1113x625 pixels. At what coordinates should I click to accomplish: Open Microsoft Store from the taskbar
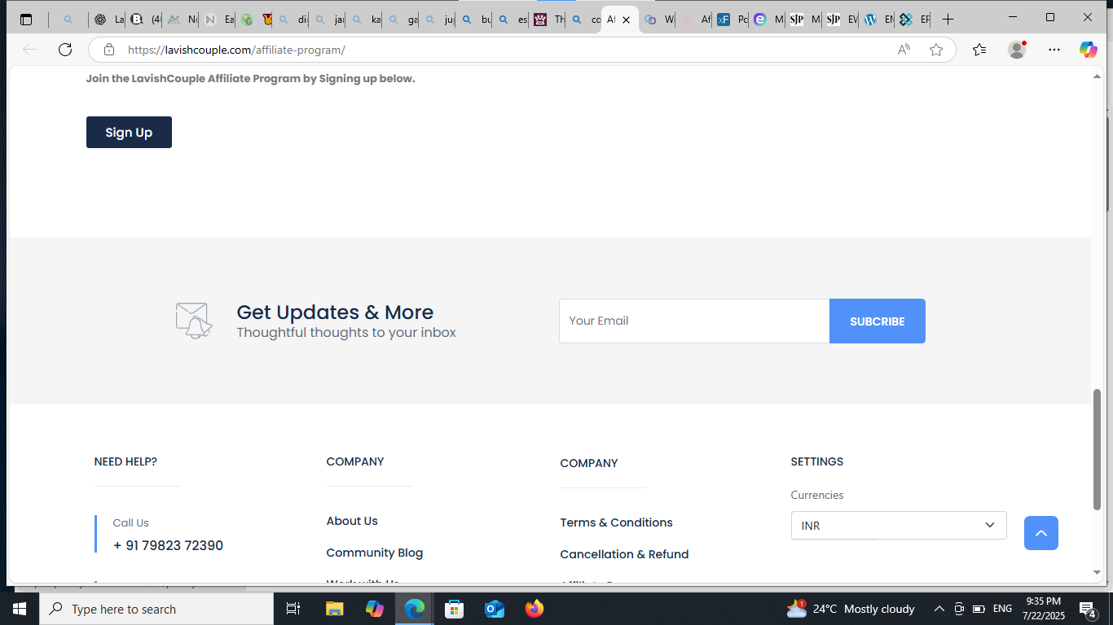click(x=455, y=609)
